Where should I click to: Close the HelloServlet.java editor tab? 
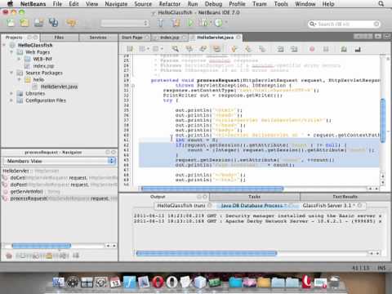click(238, 37)
